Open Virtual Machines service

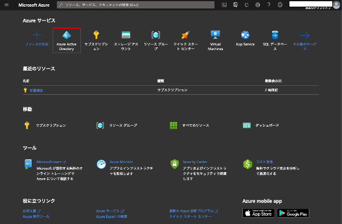[x=215, y=40]
